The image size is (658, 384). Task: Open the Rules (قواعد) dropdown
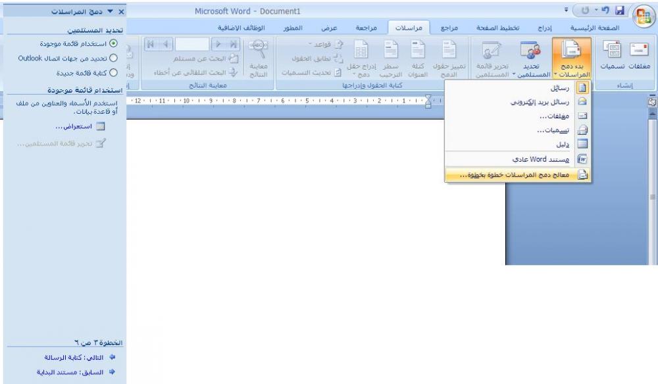tap(326, 45)
